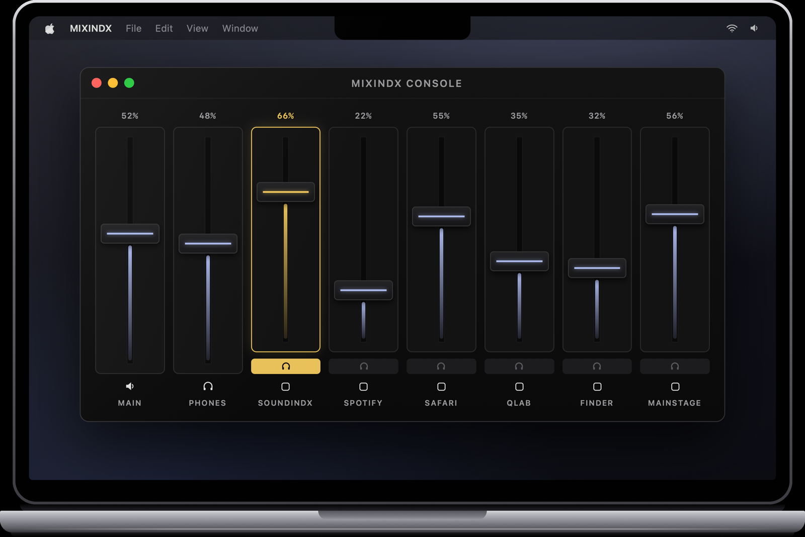Enable headphone cue on MAINSTAGE channel
805x537 pixels.
pyautogui.click(x=675, y=366)
